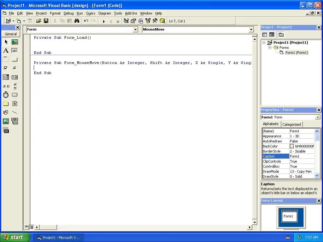
Task: Open the Add Project dropdown arrow
Action: pos(13,21)
